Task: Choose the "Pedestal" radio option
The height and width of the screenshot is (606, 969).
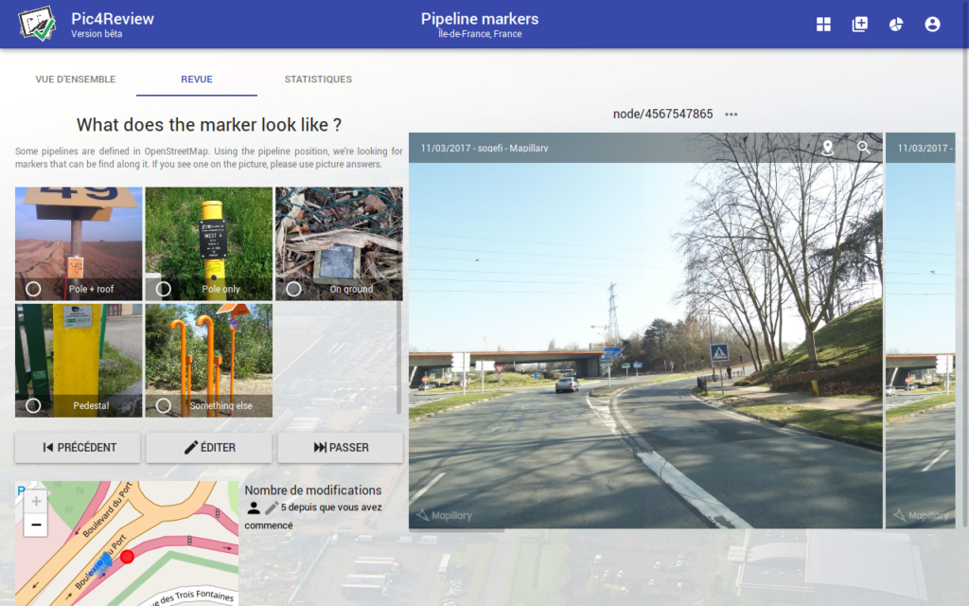Action: 34,405
